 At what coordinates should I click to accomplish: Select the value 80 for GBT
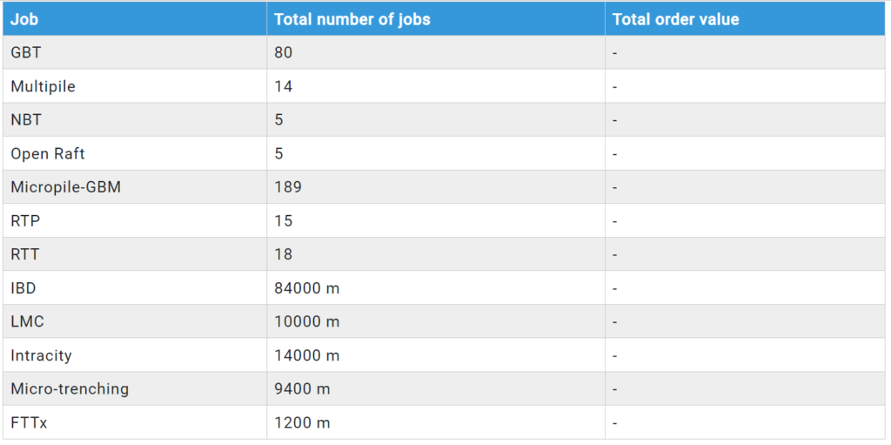(x=284, y=53)
